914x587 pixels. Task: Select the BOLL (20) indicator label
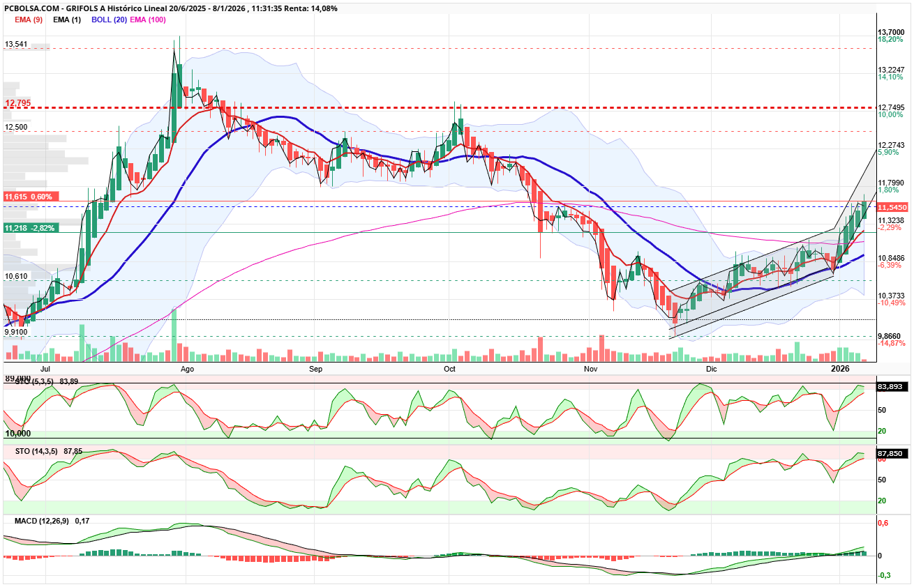click(107, 20)
